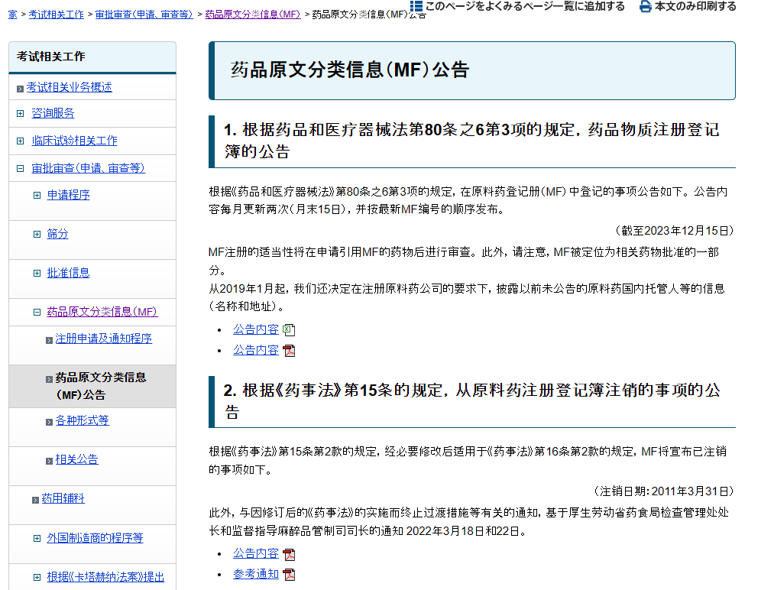This screenshot has height=590, width=774.
Task: Open the 公告内容 link in section 2
Action: (256, 554)
